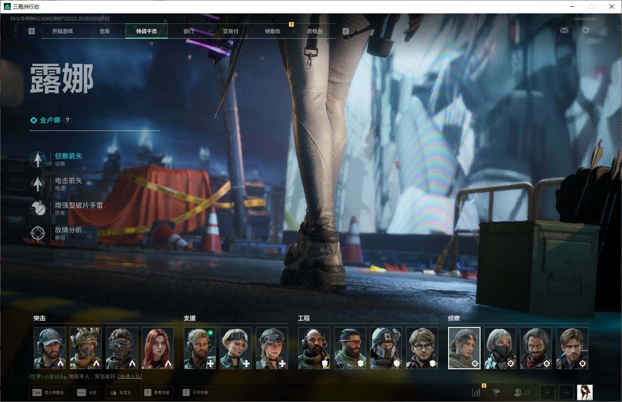The image size is (622, 402).
Task: Choose assault operator wearing helmet and face mask
Action: click(85, 348)
